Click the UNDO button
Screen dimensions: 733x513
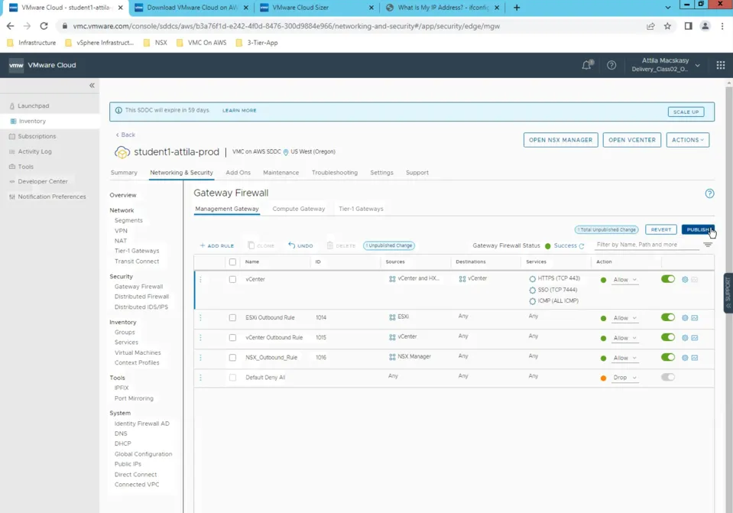tap(300, 245)
